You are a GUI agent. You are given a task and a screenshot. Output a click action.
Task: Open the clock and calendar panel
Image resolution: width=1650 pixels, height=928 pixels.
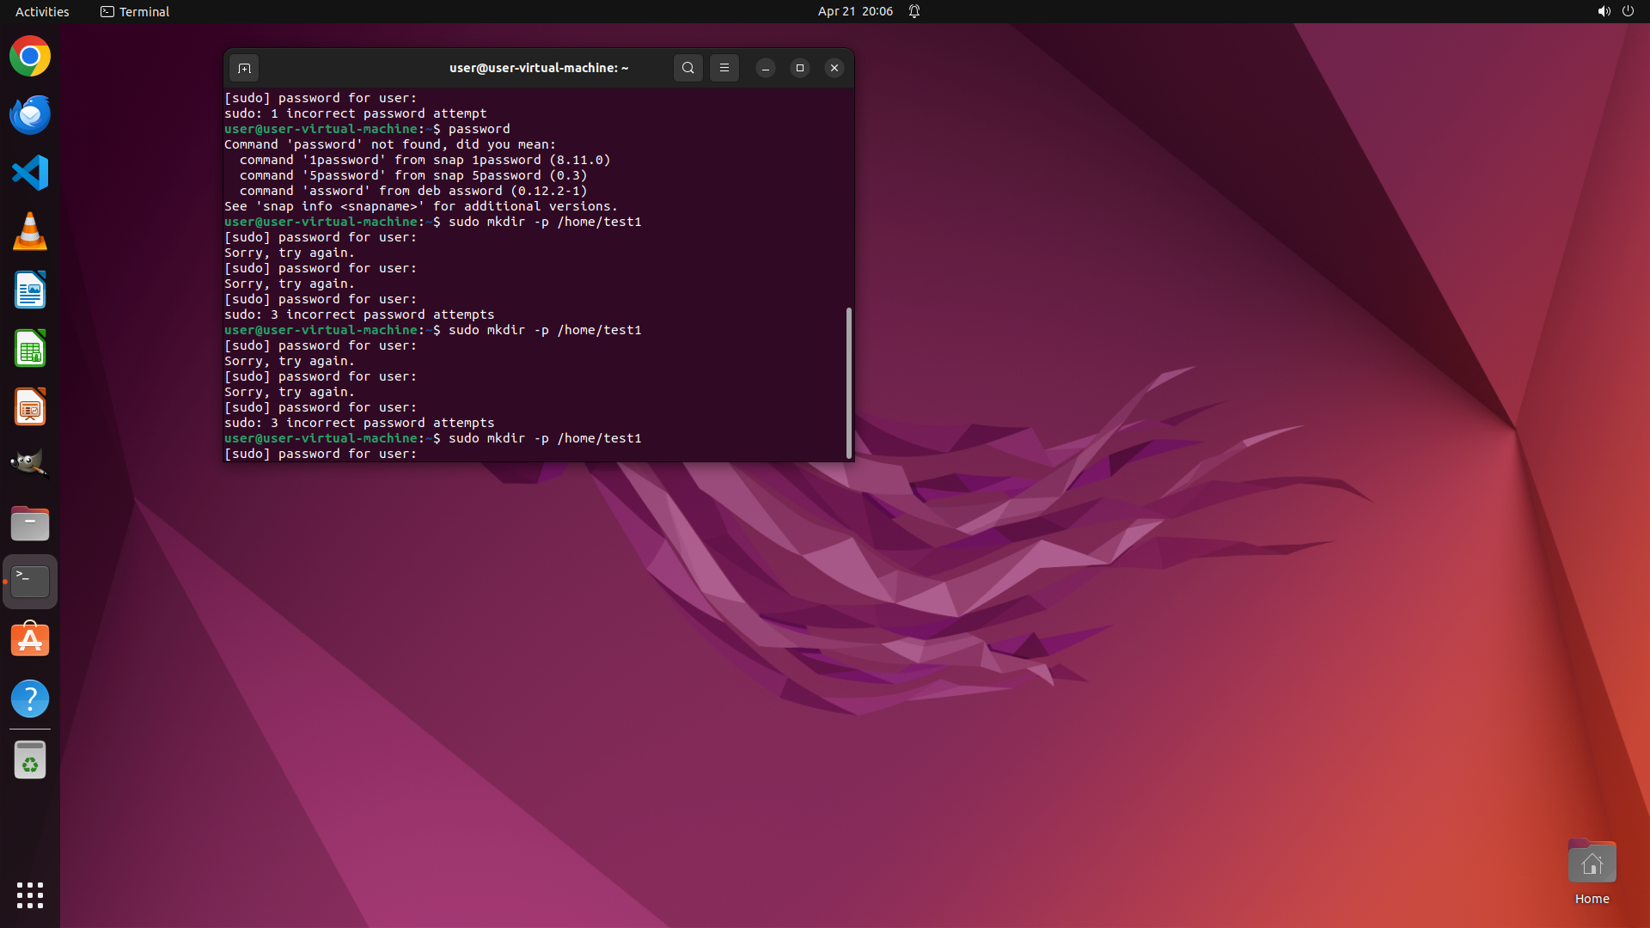[854, 11]
